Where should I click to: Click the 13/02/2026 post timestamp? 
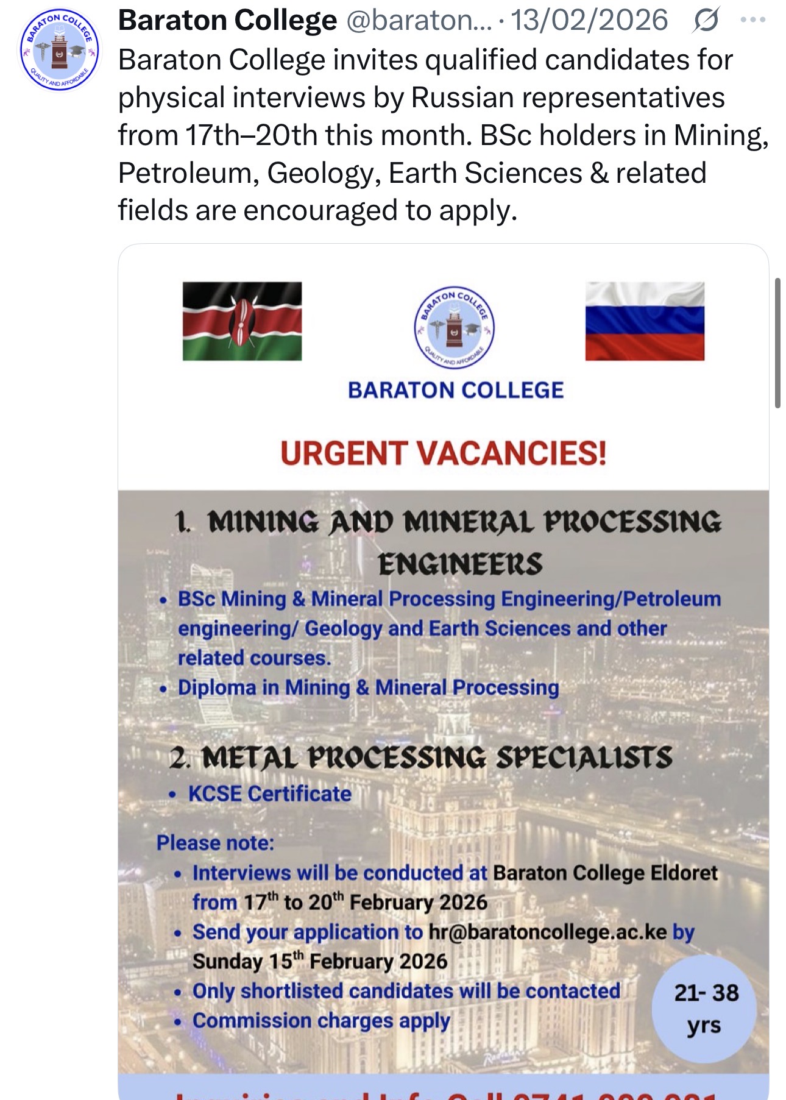point(589,21)
